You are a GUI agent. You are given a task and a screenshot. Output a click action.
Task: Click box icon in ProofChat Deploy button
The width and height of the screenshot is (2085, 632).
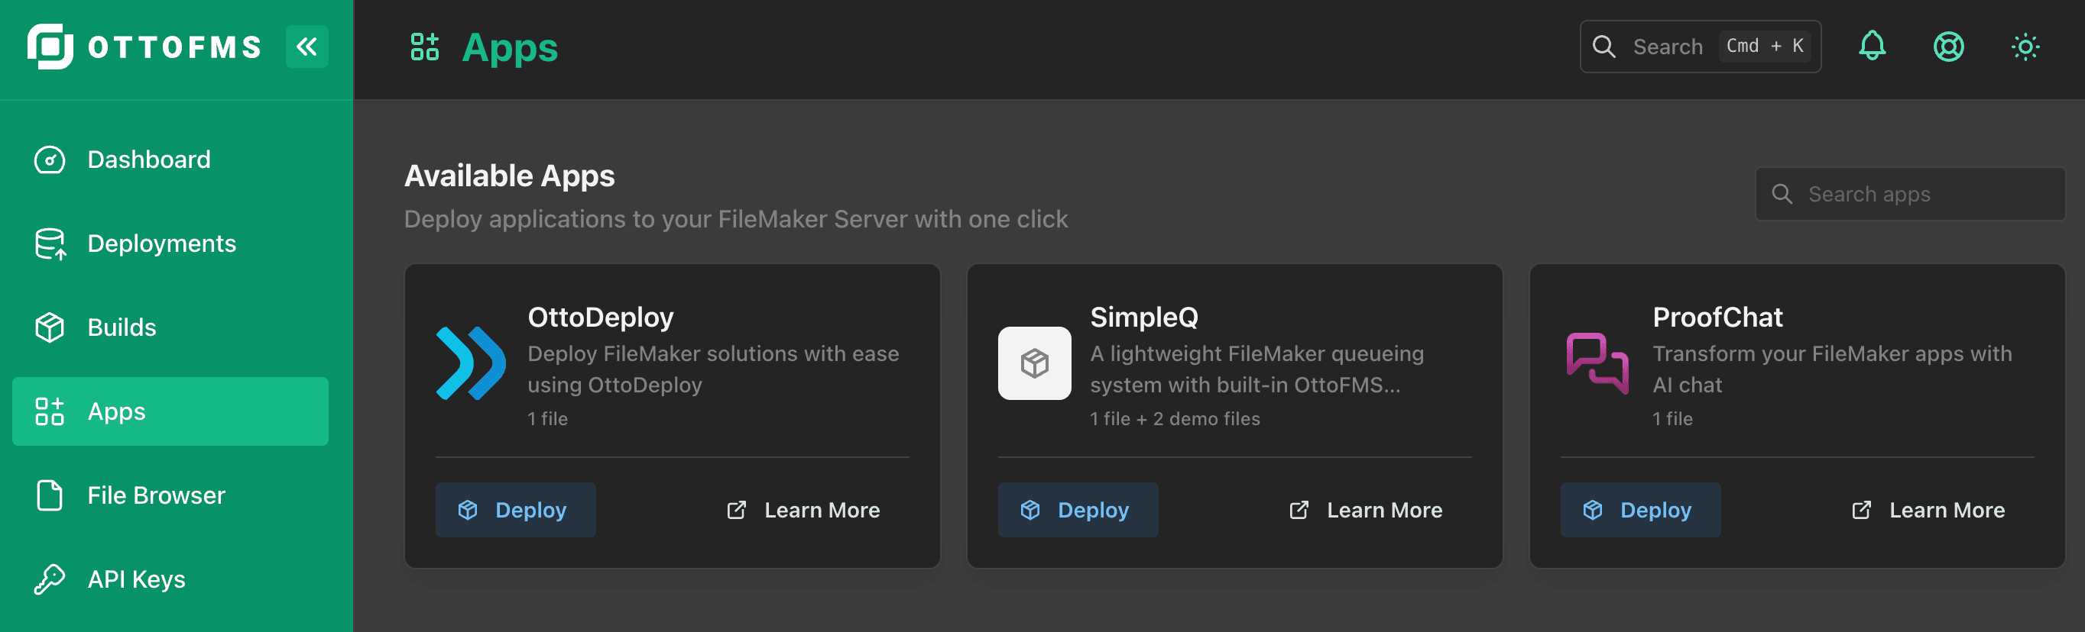1592,510
